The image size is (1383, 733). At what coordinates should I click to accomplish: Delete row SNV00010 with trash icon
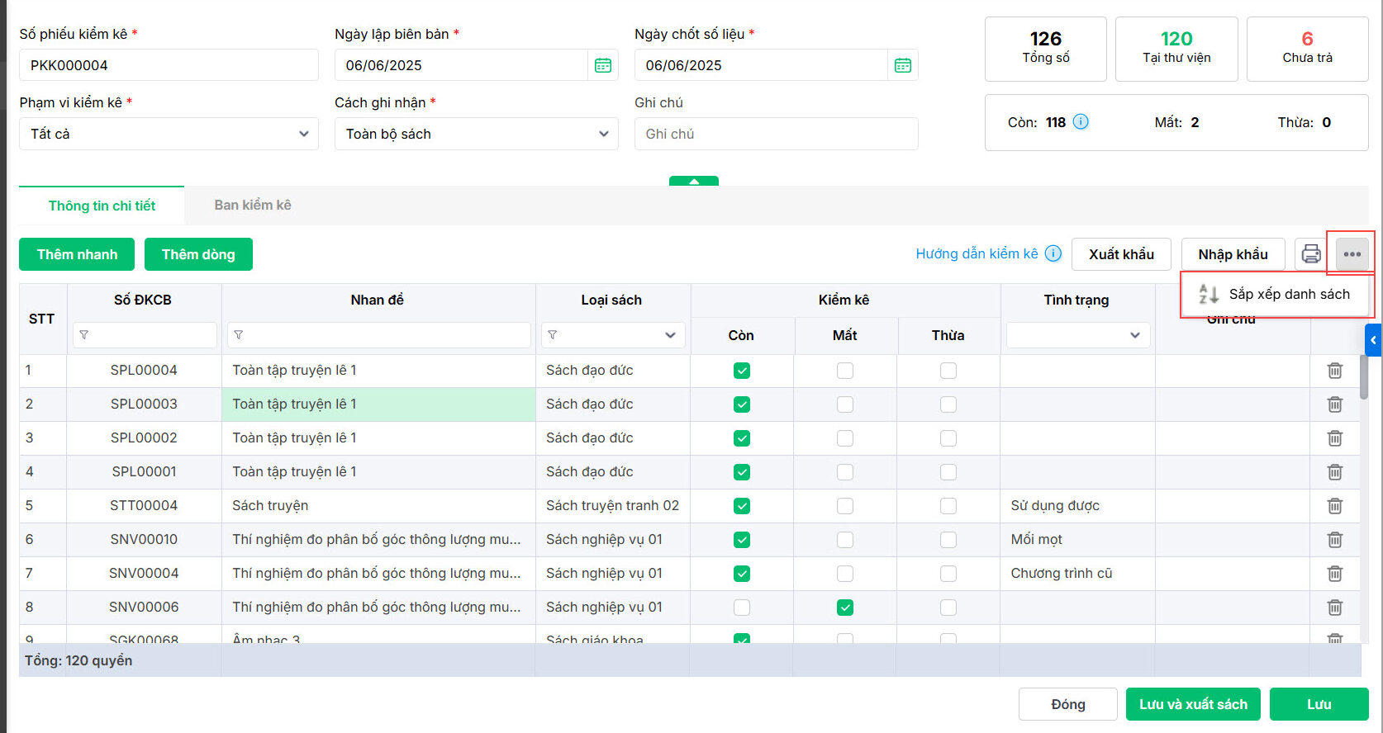(x=1334, y=540)
